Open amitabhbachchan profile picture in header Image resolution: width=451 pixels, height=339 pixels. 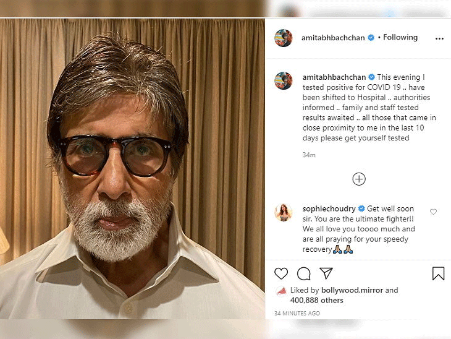(x=284, y=38)
